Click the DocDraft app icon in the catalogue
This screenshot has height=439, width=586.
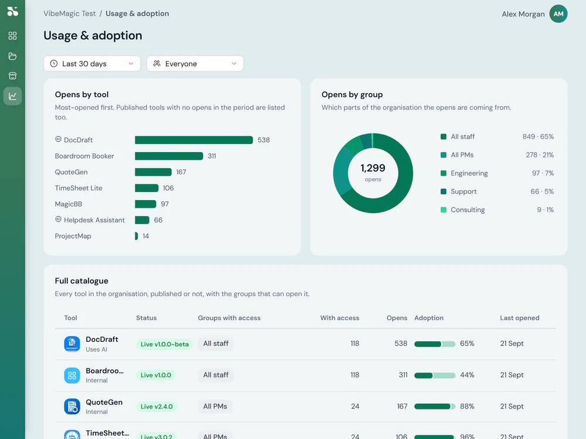[71, 344]
